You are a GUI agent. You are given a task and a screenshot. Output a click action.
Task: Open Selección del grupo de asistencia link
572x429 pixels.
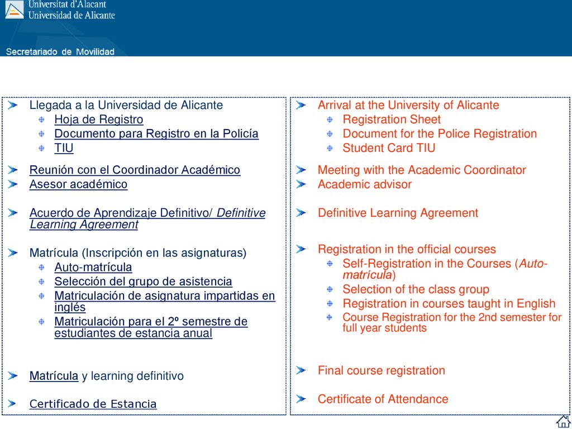click(143, 282)
